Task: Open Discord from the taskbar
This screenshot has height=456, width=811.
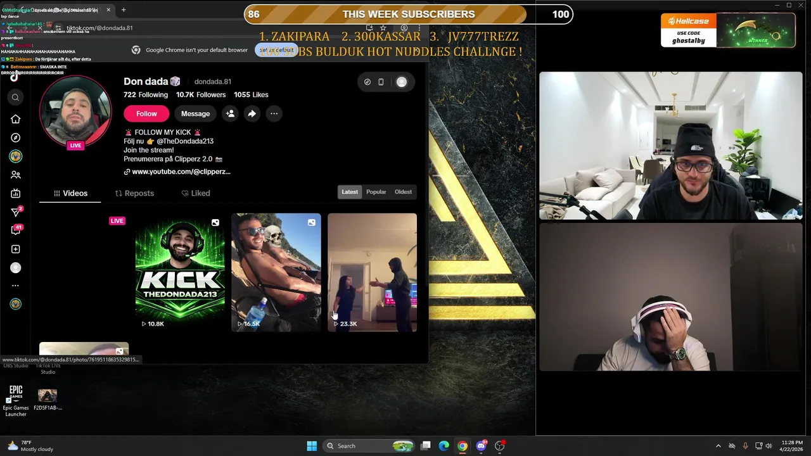Action: click(x=481, y=446)
